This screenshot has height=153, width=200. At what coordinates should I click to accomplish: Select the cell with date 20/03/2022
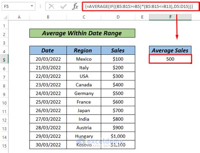point(48,59)
